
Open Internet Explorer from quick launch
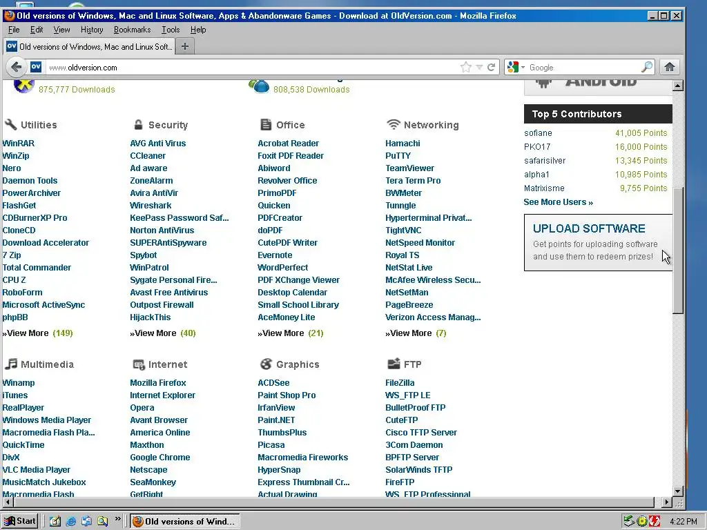(x=71, y=522)
